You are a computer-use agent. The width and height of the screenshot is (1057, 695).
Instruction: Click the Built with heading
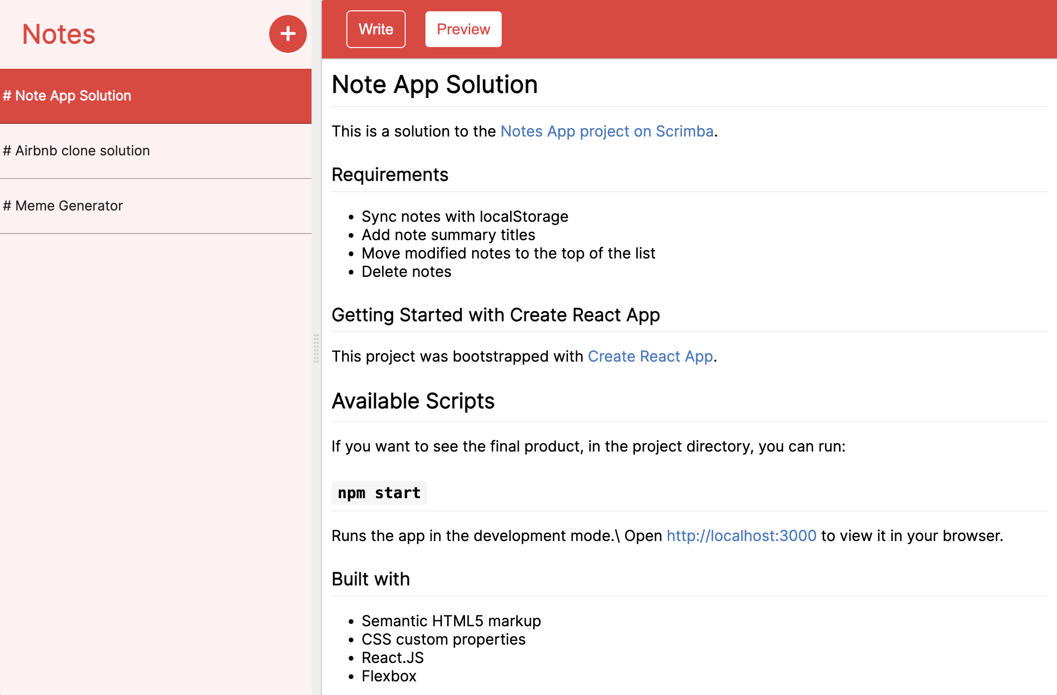[370, 579]
